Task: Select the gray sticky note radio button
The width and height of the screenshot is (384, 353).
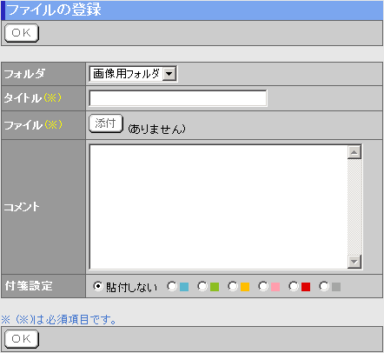Action: click(324, 286)
